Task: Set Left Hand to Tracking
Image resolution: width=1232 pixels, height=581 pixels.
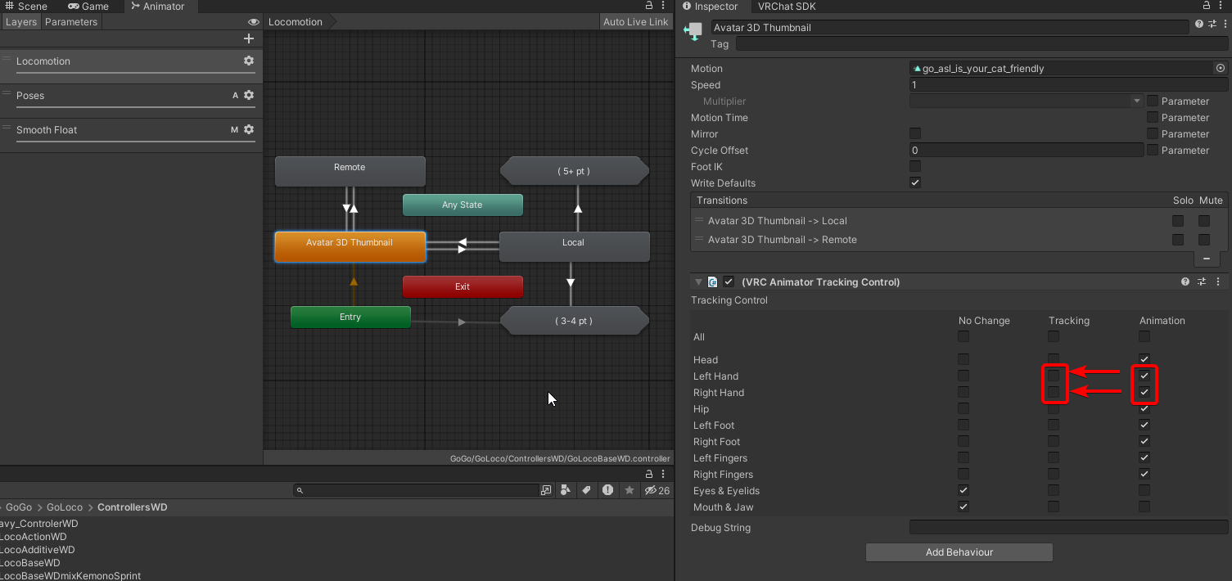Action: pos(1054,376)
